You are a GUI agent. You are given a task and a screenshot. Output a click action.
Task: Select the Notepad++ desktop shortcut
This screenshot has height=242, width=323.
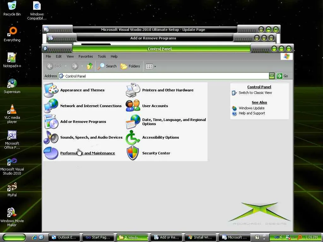click(12, 60)
